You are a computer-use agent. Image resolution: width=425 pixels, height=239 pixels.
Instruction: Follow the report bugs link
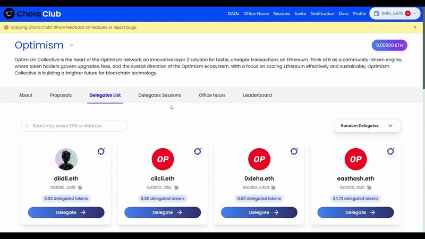pyautogui.click(x=125, y=28)
